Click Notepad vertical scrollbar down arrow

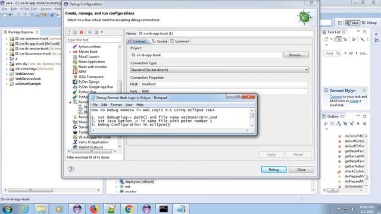click(252, 125)
